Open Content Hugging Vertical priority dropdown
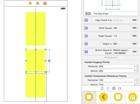The width and height of the screenshot is (140, 104). (x=135, y=71)
